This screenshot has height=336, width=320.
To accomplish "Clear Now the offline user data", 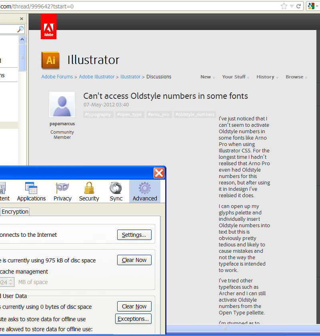I will tap(134, 306).
